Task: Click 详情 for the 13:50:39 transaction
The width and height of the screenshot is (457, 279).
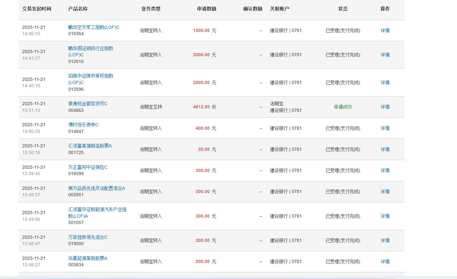Action: tap(385, 128)
